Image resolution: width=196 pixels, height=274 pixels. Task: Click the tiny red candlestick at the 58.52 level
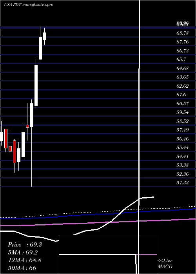[x=27, y=126]
